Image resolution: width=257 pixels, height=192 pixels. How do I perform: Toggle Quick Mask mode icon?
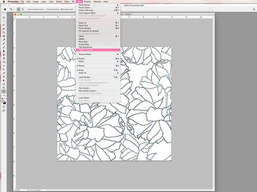click(x=4, y=107)
